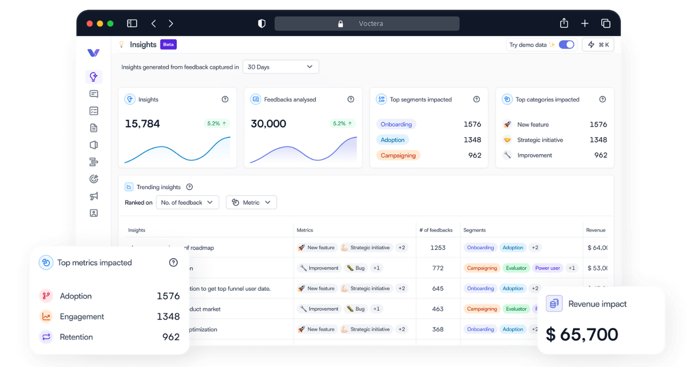
Task: Click the Engagement row in Top metrics impacted
Action: click(109, 317)
